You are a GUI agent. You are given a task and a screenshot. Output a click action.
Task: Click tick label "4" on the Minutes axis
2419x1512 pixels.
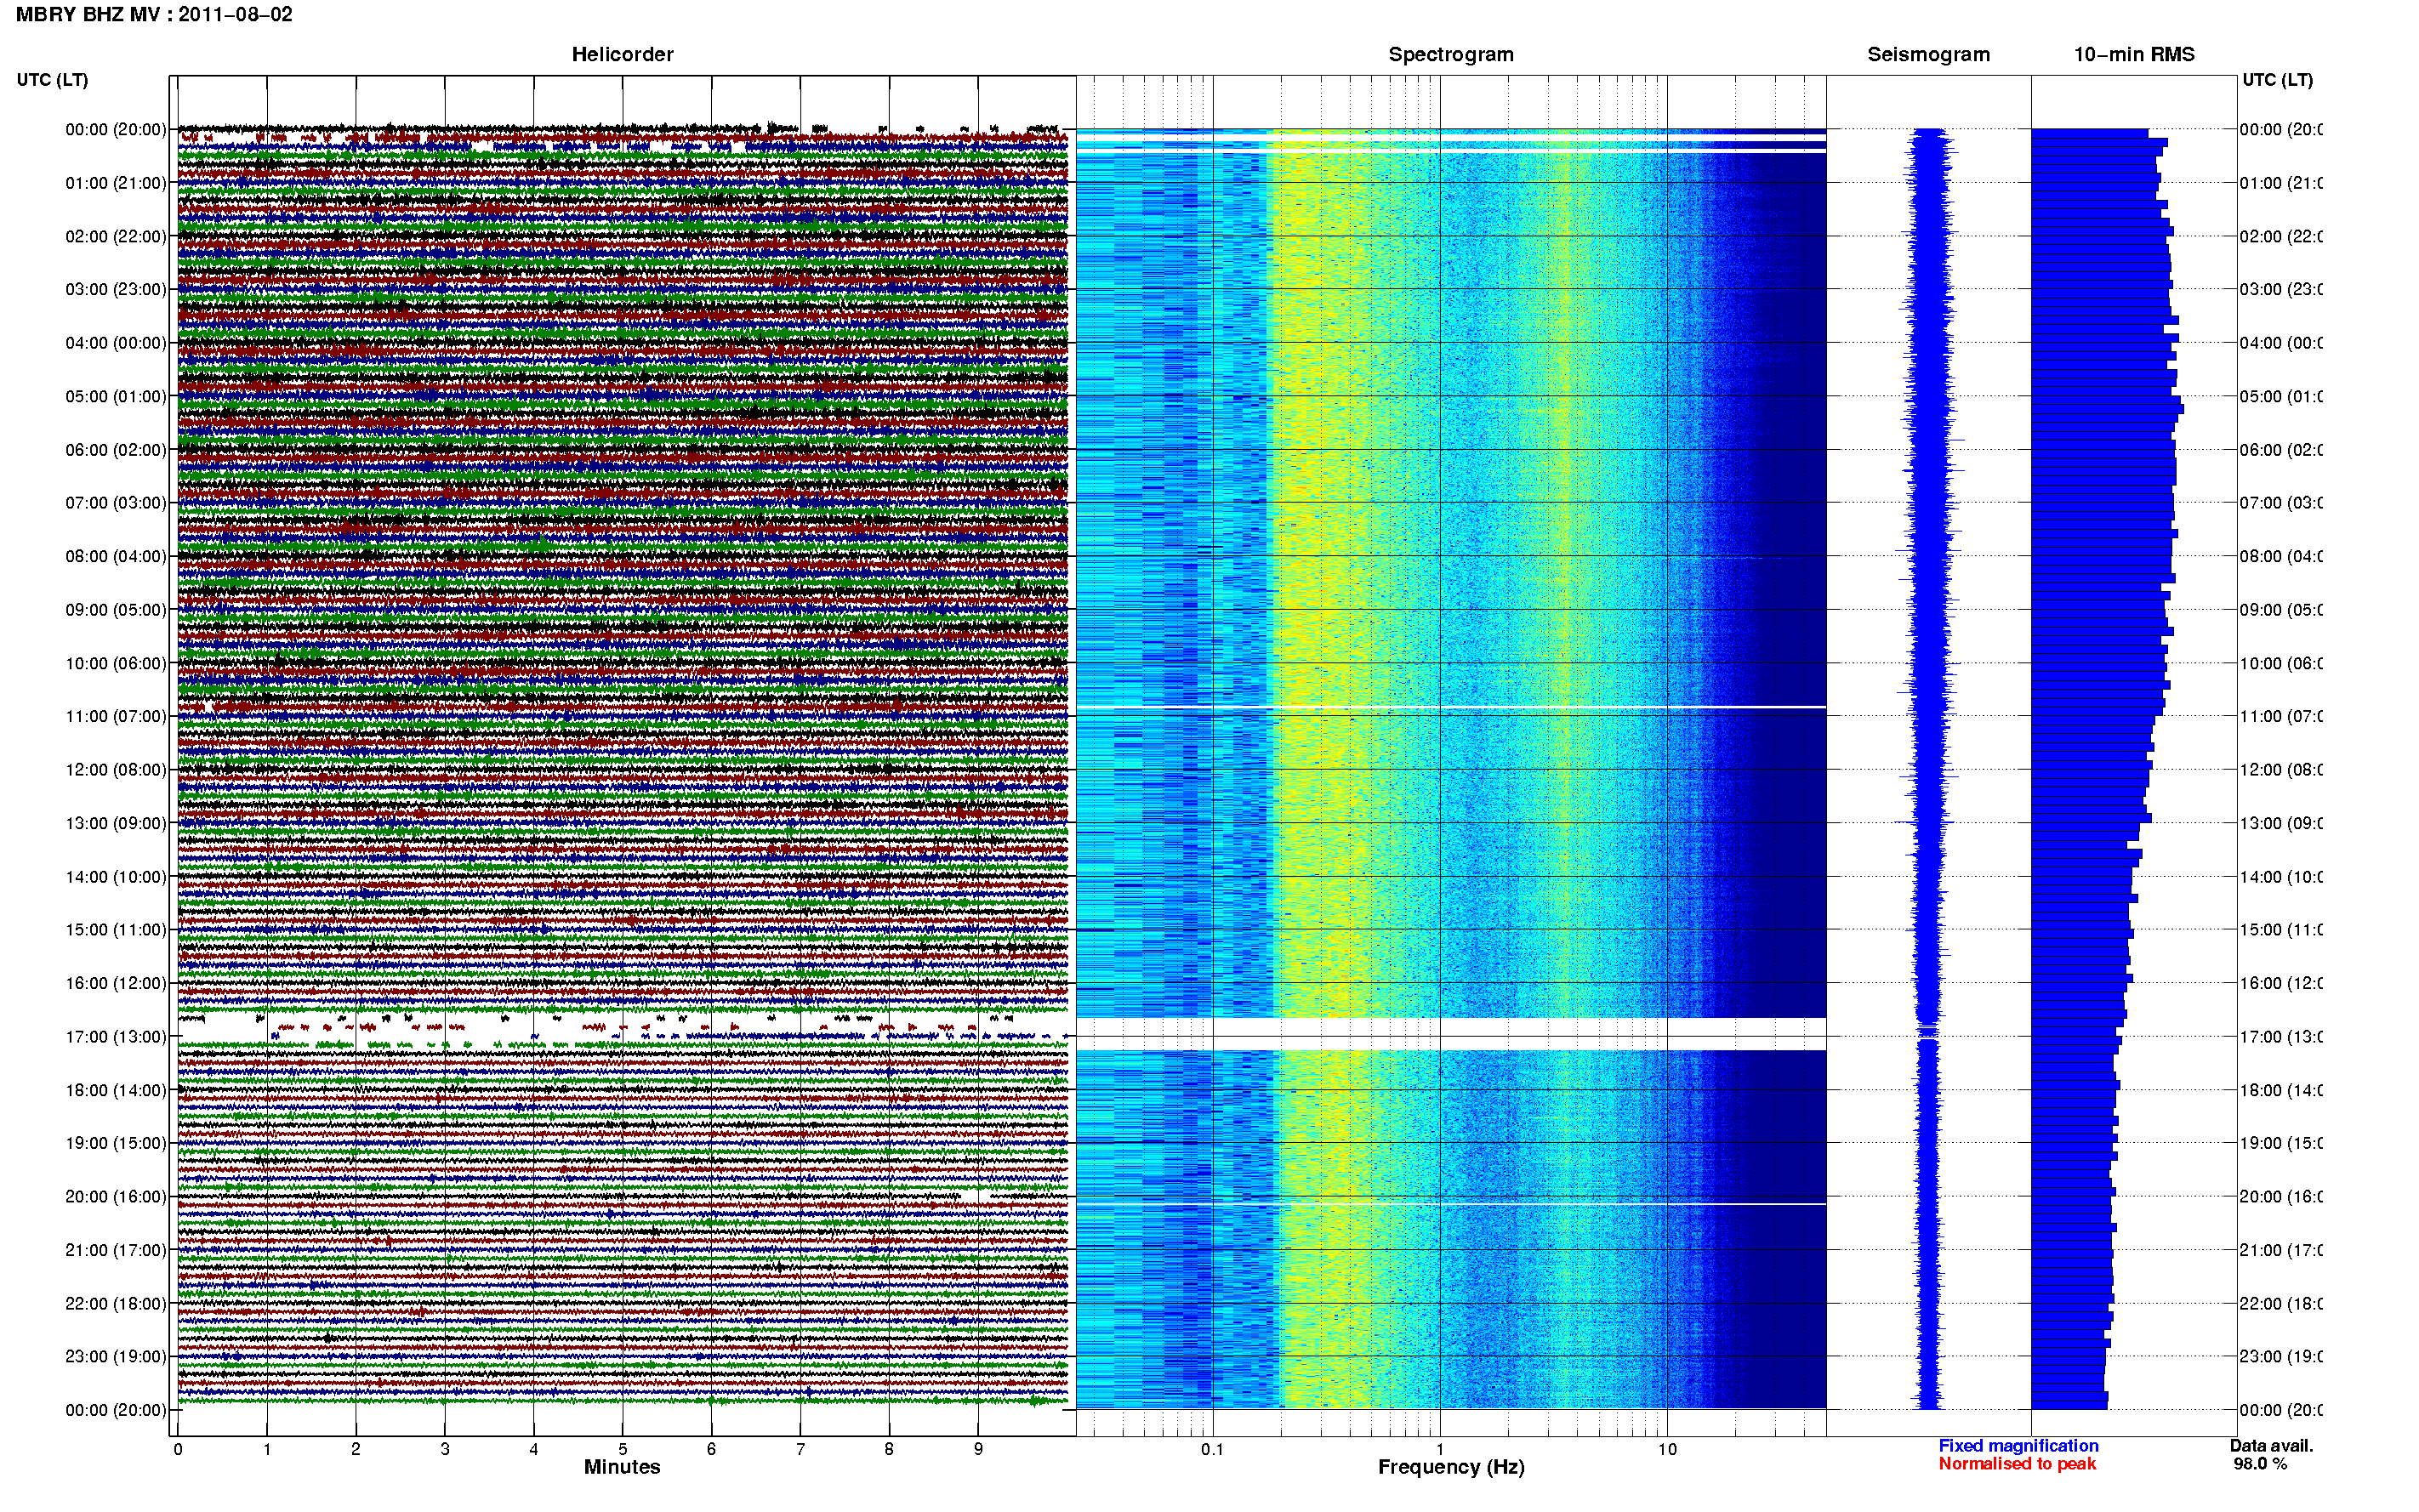click(x=534, y=1449)
